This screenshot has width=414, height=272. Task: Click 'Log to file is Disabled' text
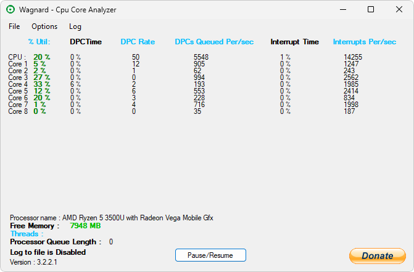(48, 252)
